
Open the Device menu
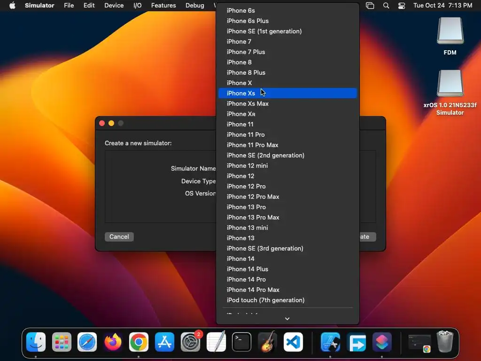pyautogui.click(x=114, y=6)
